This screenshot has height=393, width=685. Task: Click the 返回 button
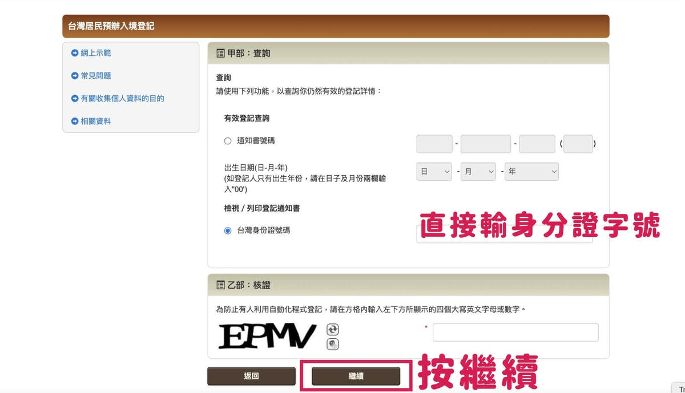251,376
